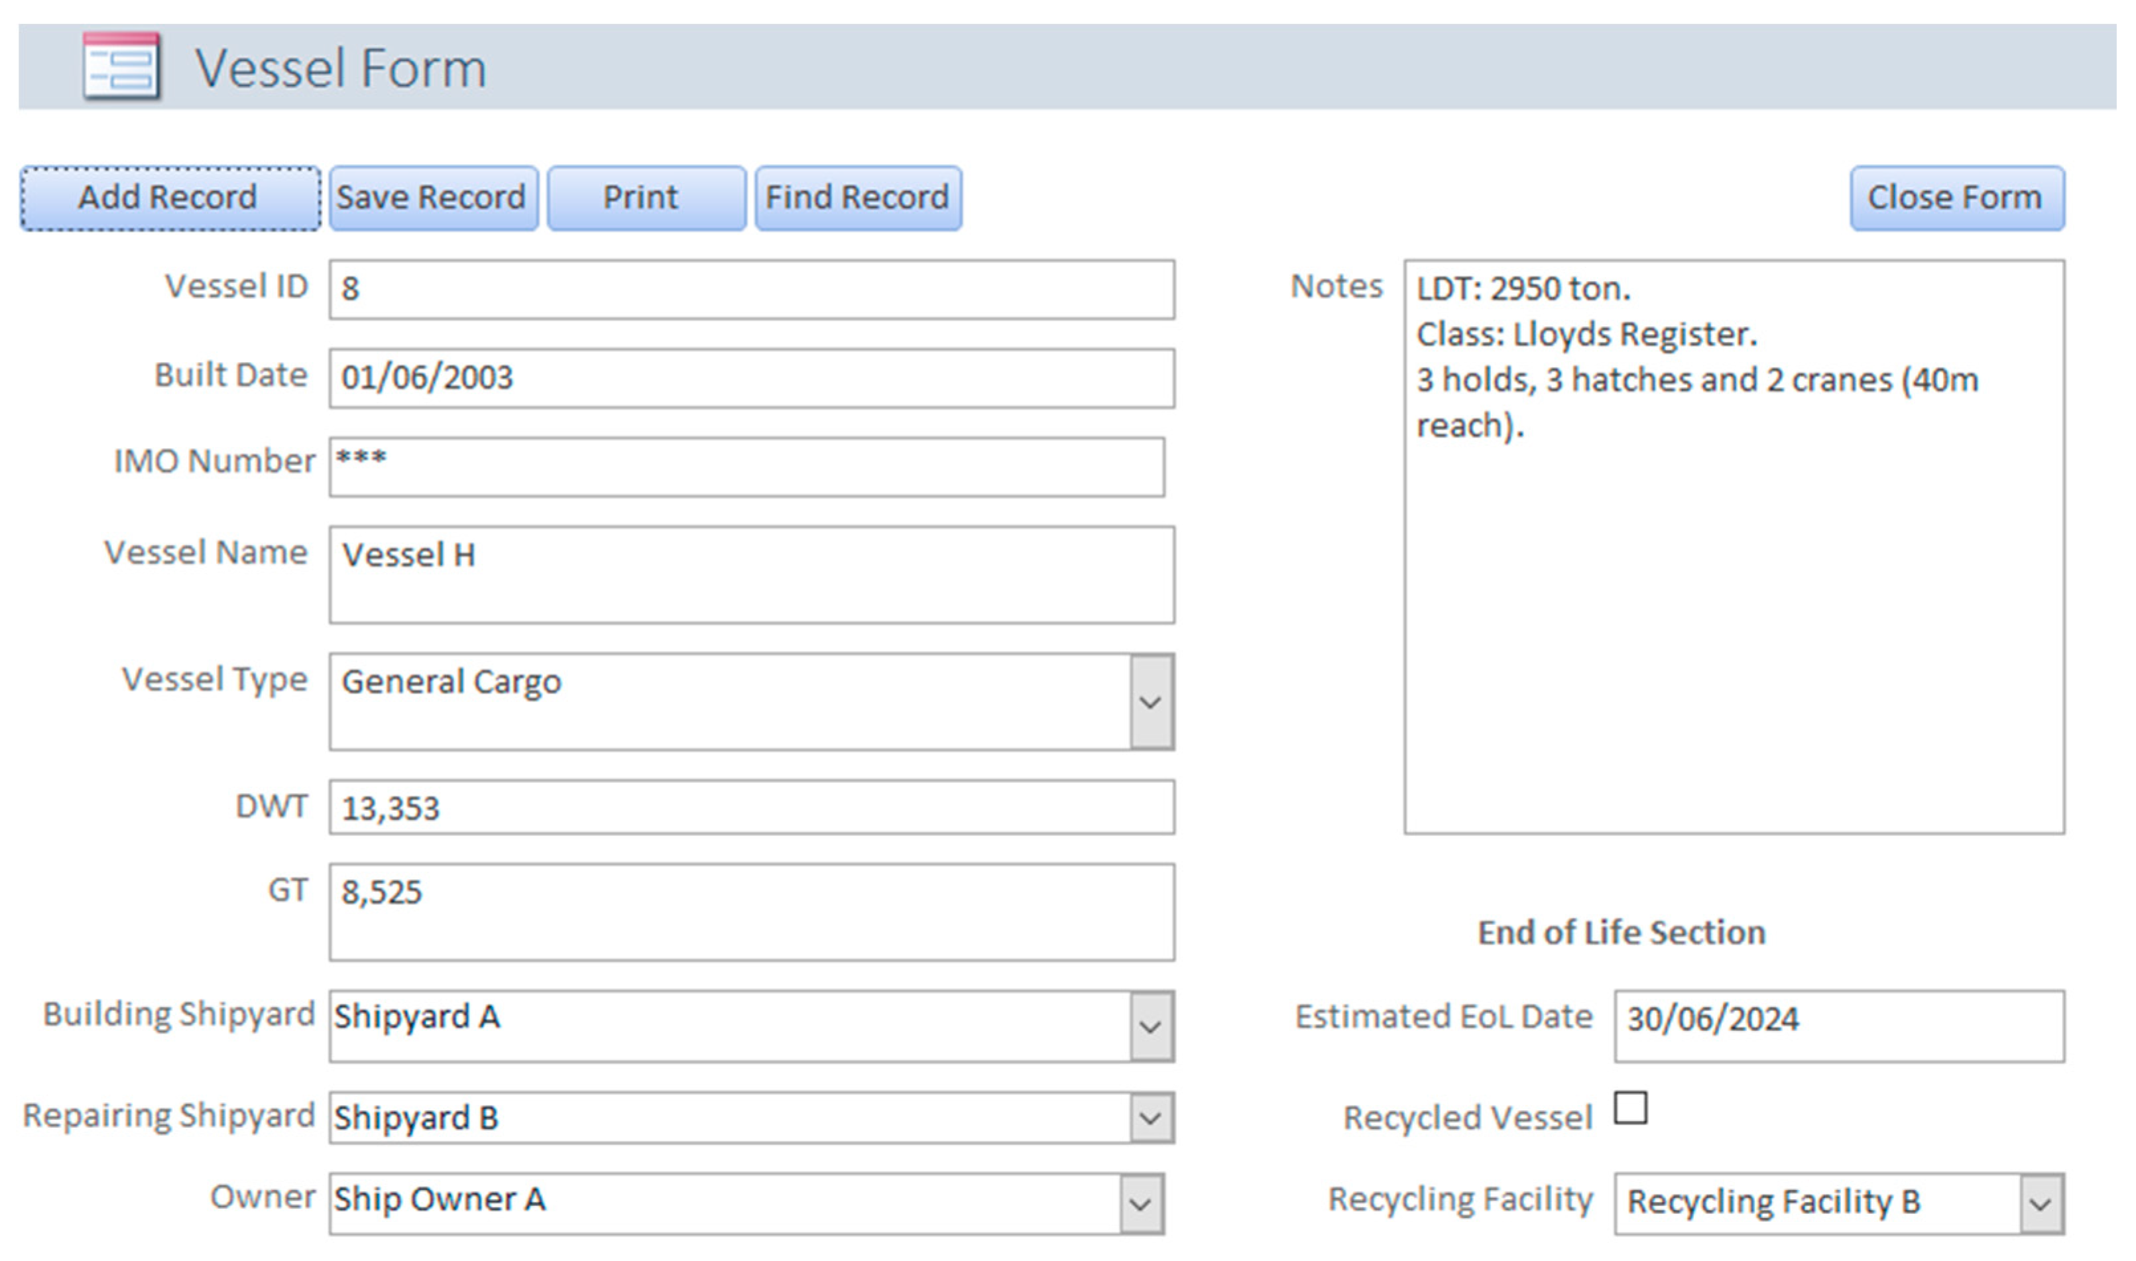Image resolution: width=2136 pixels, height=1261 pixels.
Task: Click the Add Record button
Action: pyautogui.click(x=170, y=198)
